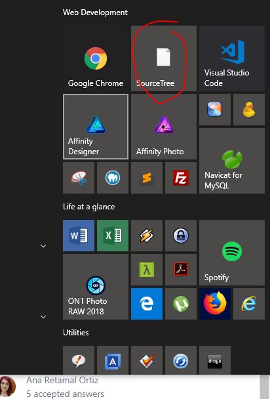Click the Web Development group header
The height and width of the screenshot is (399, 270).
pyautogui.click(x=95, y=12)
